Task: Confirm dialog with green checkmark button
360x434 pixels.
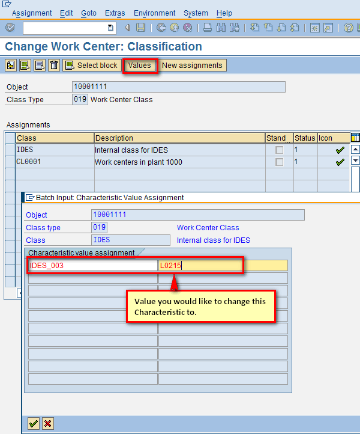Action: (x=34, y=424)
